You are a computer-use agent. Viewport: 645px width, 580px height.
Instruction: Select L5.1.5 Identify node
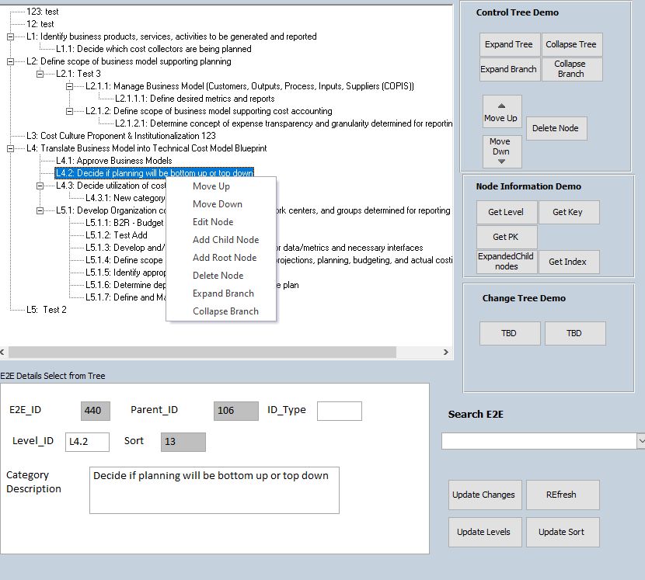125,273
